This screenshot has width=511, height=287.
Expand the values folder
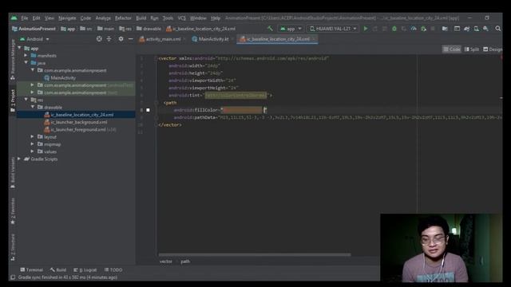32,151
